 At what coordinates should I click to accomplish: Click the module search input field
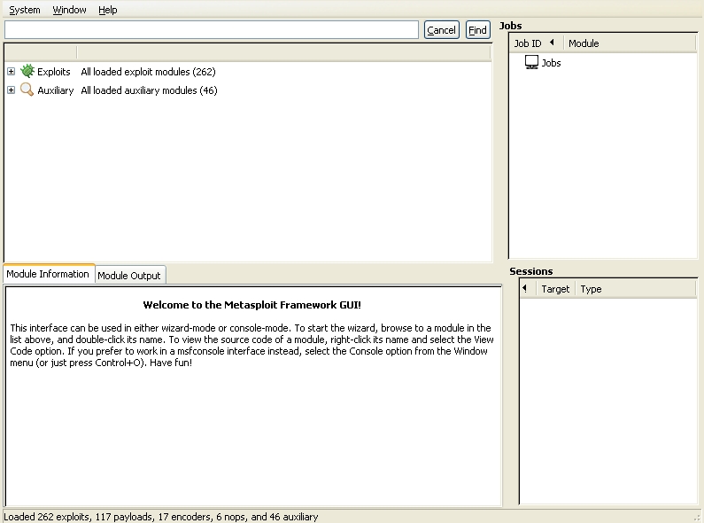[212, 29]
